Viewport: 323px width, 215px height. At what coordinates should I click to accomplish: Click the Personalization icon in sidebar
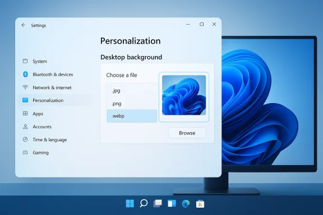(25, 100)
